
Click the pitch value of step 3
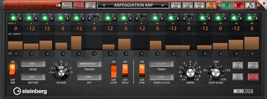pos(47,29)
